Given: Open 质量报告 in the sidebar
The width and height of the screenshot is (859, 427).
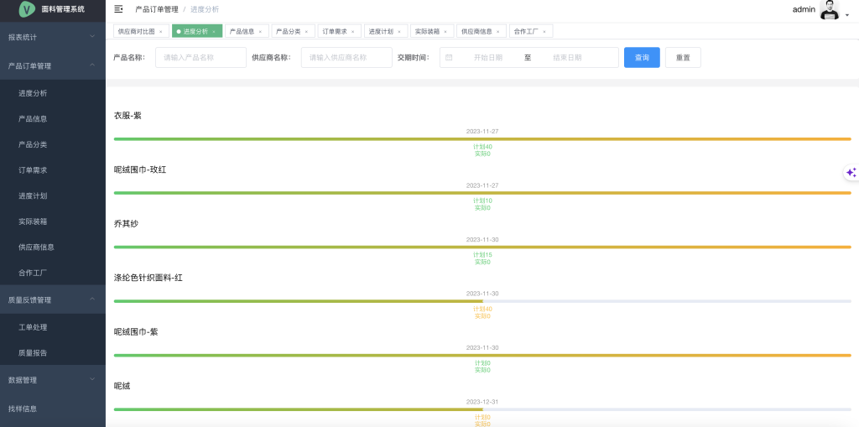Looking at the screenshot, I should tap(33, 353).
